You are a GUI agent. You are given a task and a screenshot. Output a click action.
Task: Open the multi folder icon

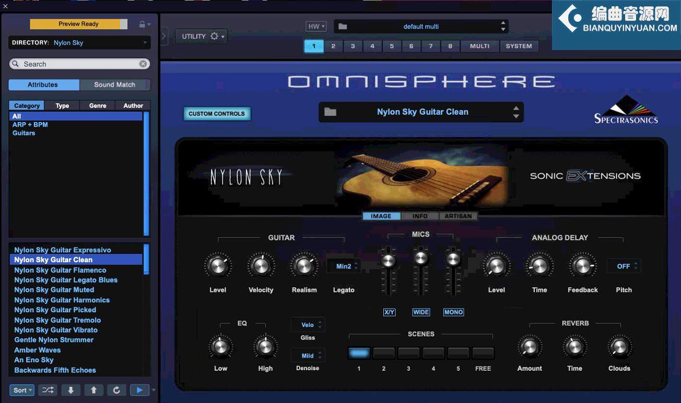click(343, 27)
